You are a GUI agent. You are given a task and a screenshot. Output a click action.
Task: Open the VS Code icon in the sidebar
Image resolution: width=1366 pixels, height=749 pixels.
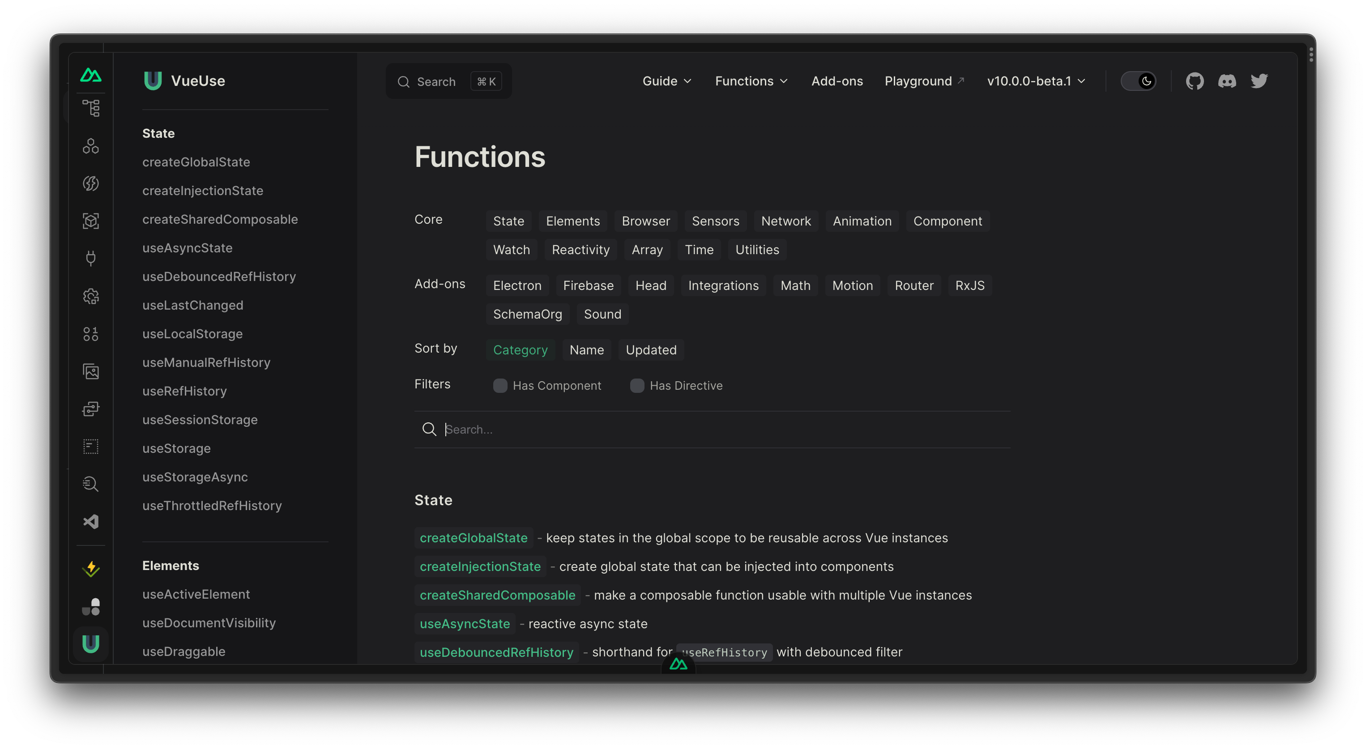[91, 522]
